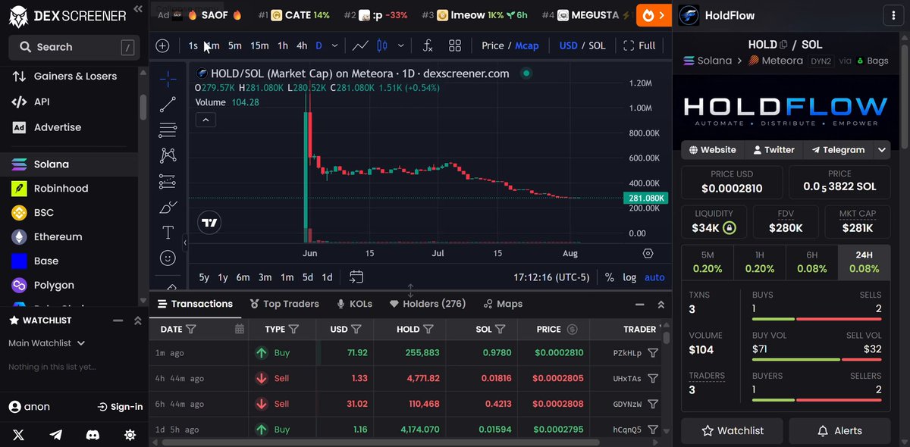Screen dimensions: 910x447
Task: Open the theme settings icon in footer
Action: tap(130, 435)
